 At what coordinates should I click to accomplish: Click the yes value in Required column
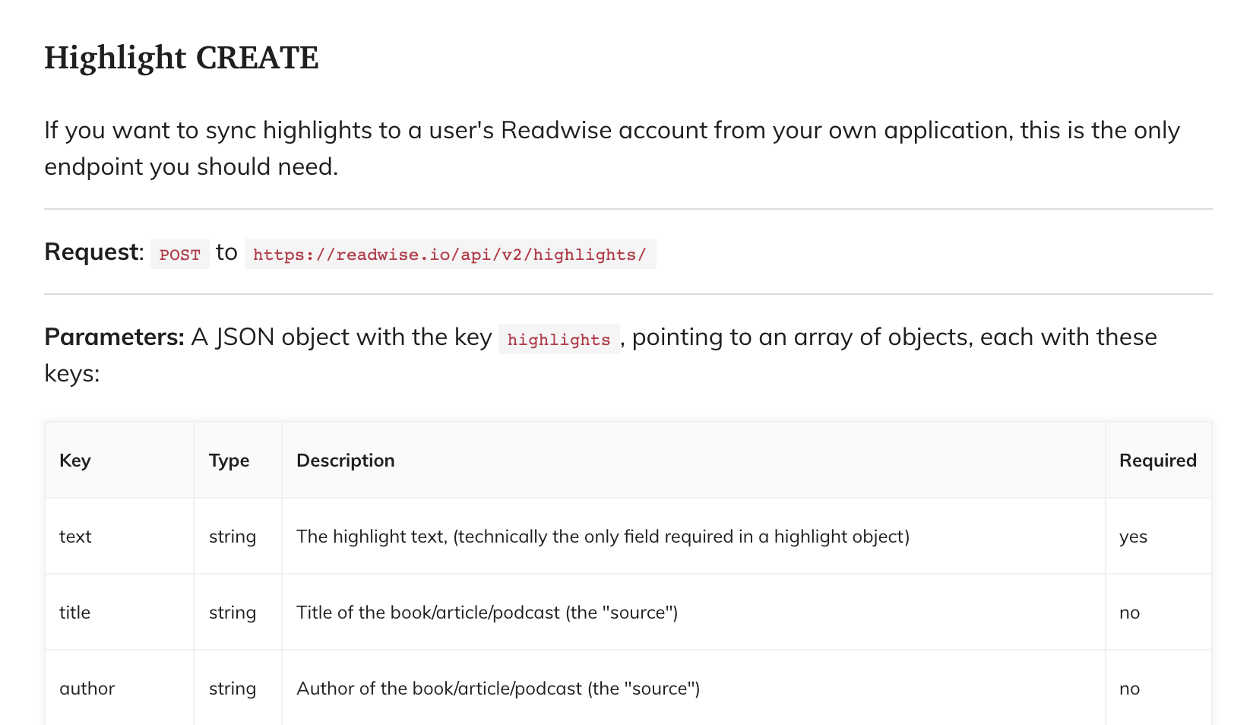click(x=1133, y=537)
